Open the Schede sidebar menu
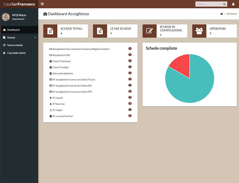 coord(19,37)
